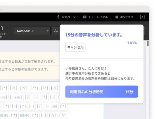The height and width of the screenshot is (119, 157).
Task: Open the Noto Sans JP font dropdown
Action: pos(32,31)
